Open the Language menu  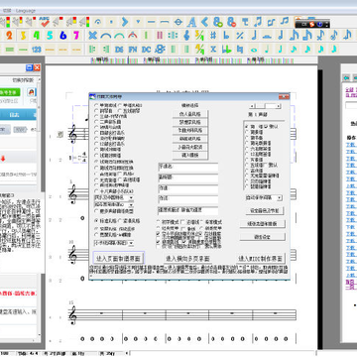26,11
